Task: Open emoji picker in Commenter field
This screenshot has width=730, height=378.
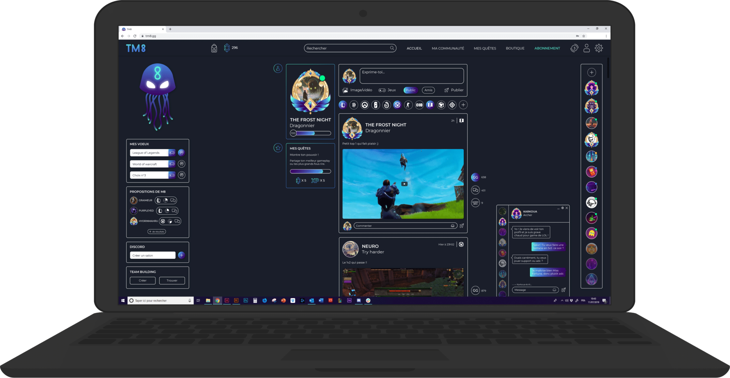Action: 453,226
